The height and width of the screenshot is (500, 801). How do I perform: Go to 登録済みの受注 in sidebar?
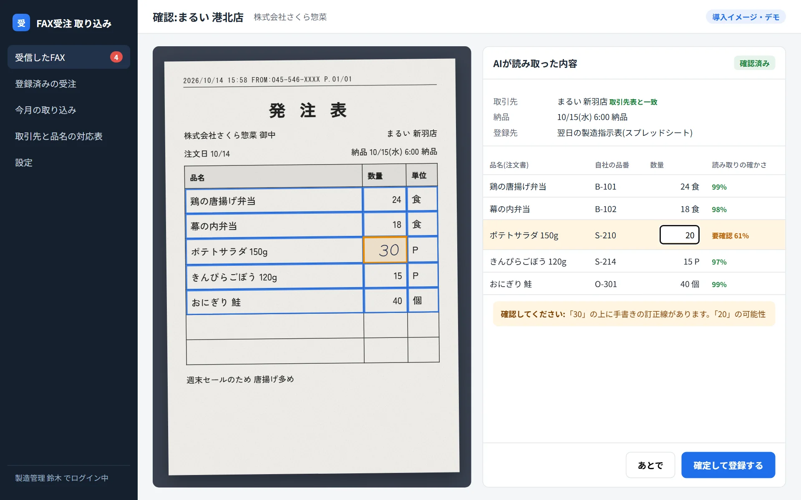coord(69,84)
